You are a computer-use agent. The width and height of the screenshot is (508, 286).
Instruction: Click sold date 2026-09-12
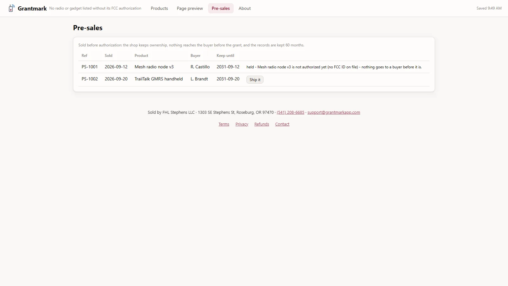(x=116, y=67)
